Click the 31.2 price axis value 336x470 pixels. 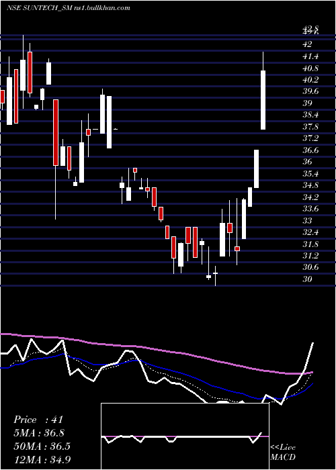[x=310, y=256]
